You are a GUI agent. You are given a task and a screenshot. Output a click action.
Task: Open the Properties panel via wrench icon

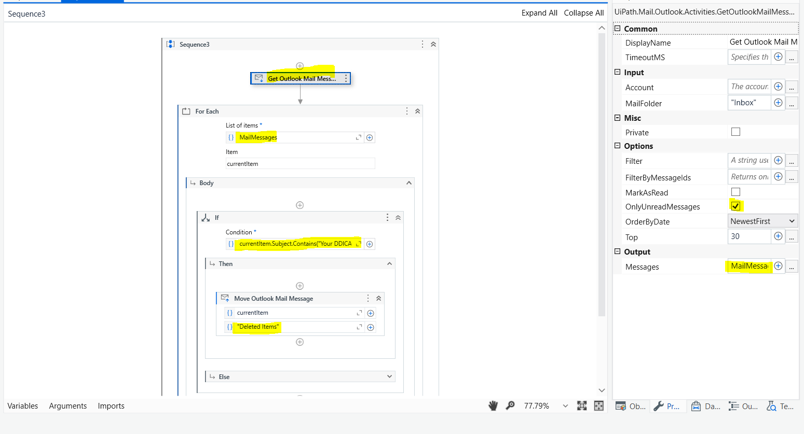[x=668, y=406]
